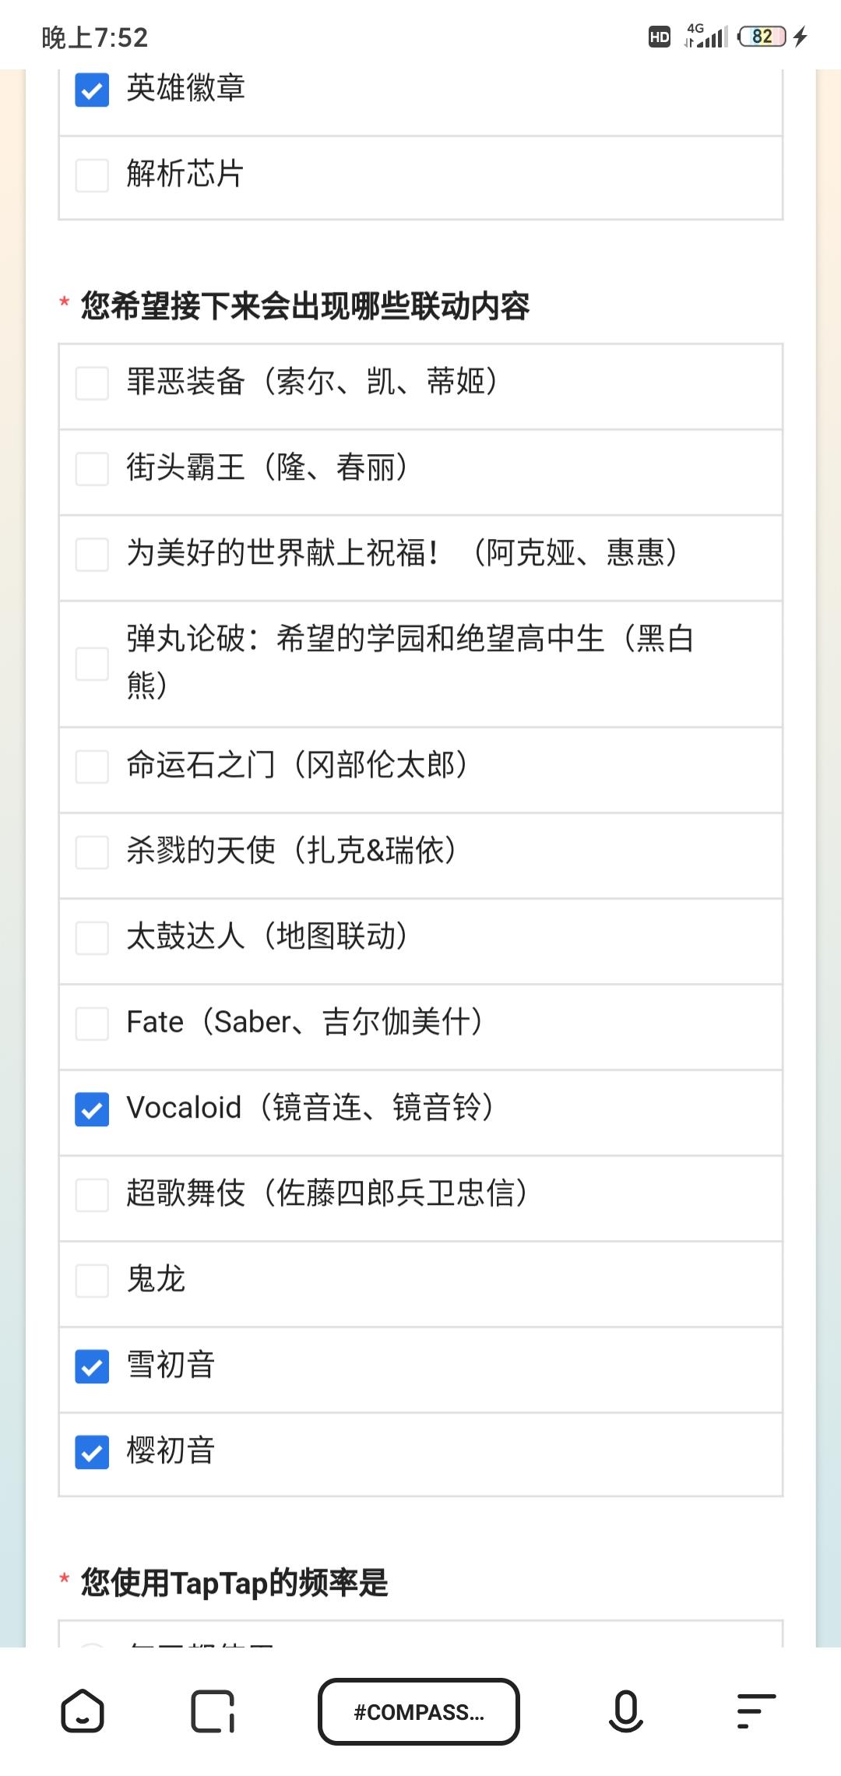Tap the battery indicator in status bar
The width and height of the screenshot is (841, 1776).
(762, 37)
